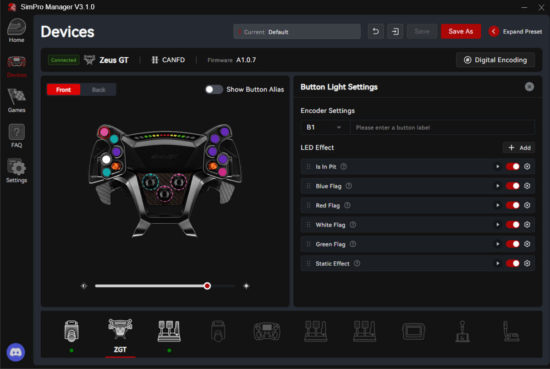
Task: Select the dimmed formula wheel device icon
Action: tap(267, 331)
